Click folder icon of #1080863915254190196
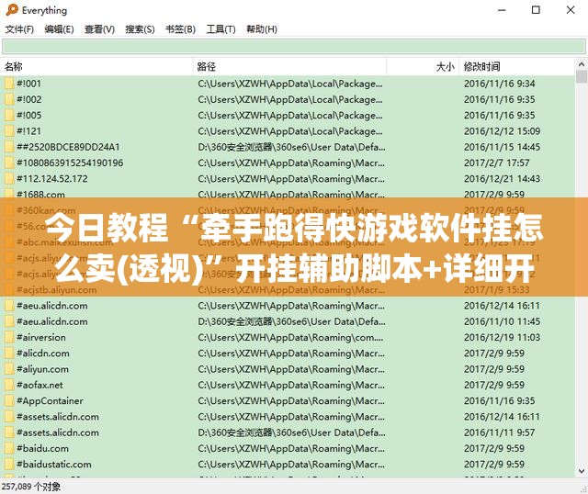This screenshot has height=494, width=588. [9, 163]
